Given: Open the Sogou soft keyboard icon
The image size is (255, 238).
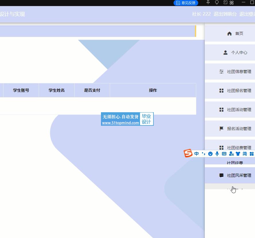Looking at the screenshot, I should pyautogui.click(x=224, y=154).
